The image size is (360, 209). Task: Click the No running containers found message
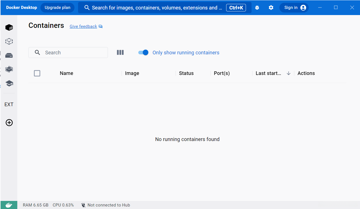click(x=187, y=139)
